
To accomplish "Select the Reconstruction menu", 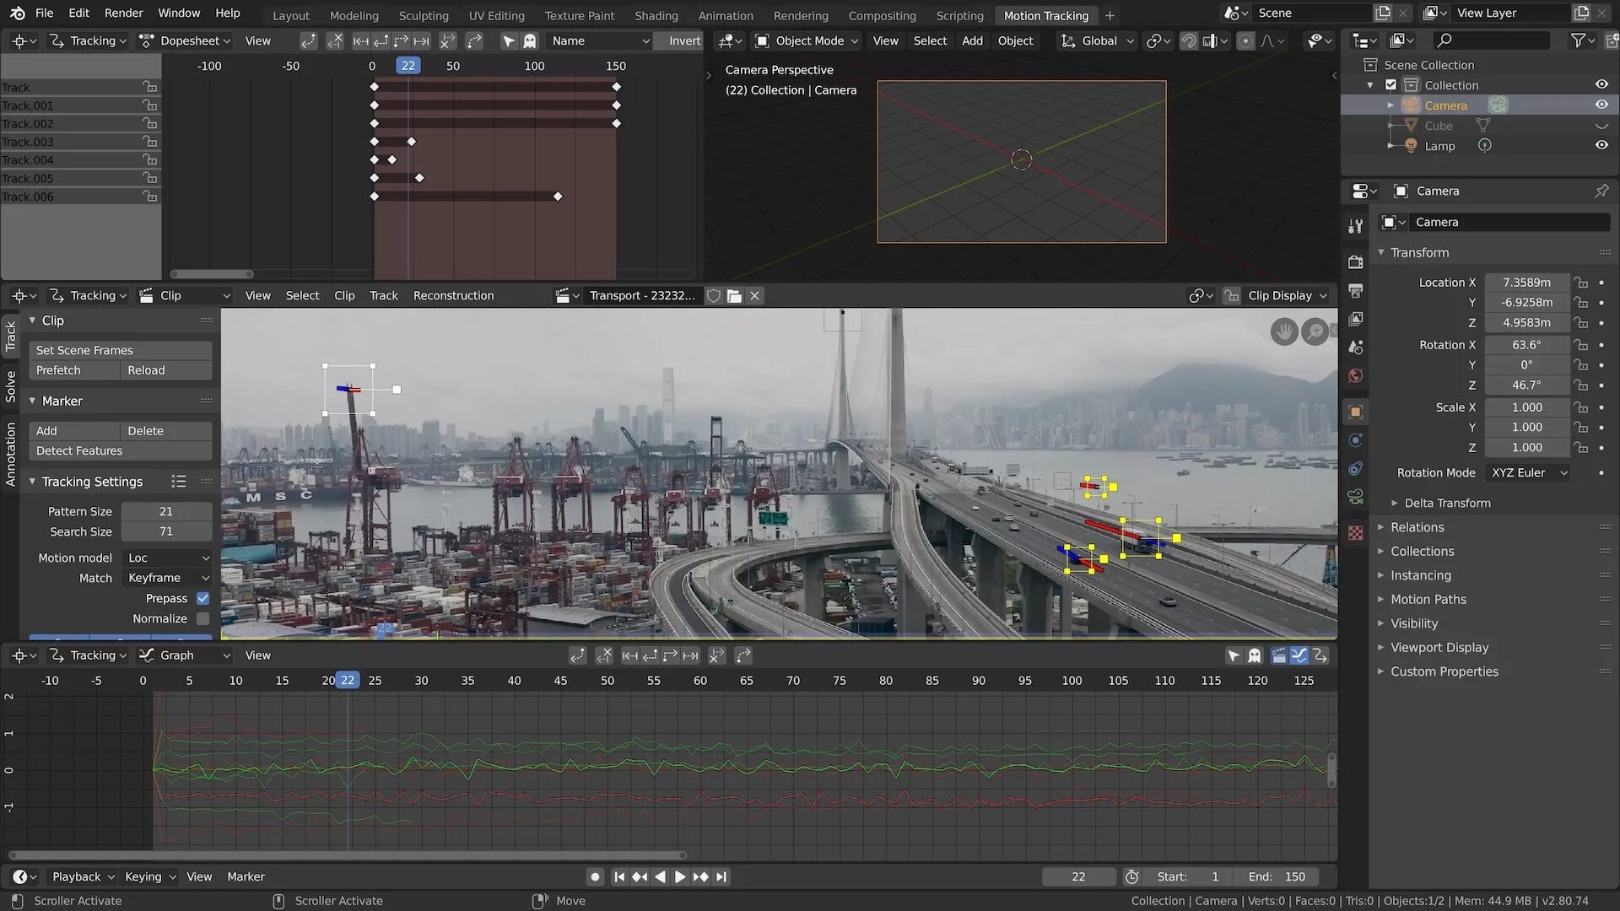I will (x=454, y=296).
